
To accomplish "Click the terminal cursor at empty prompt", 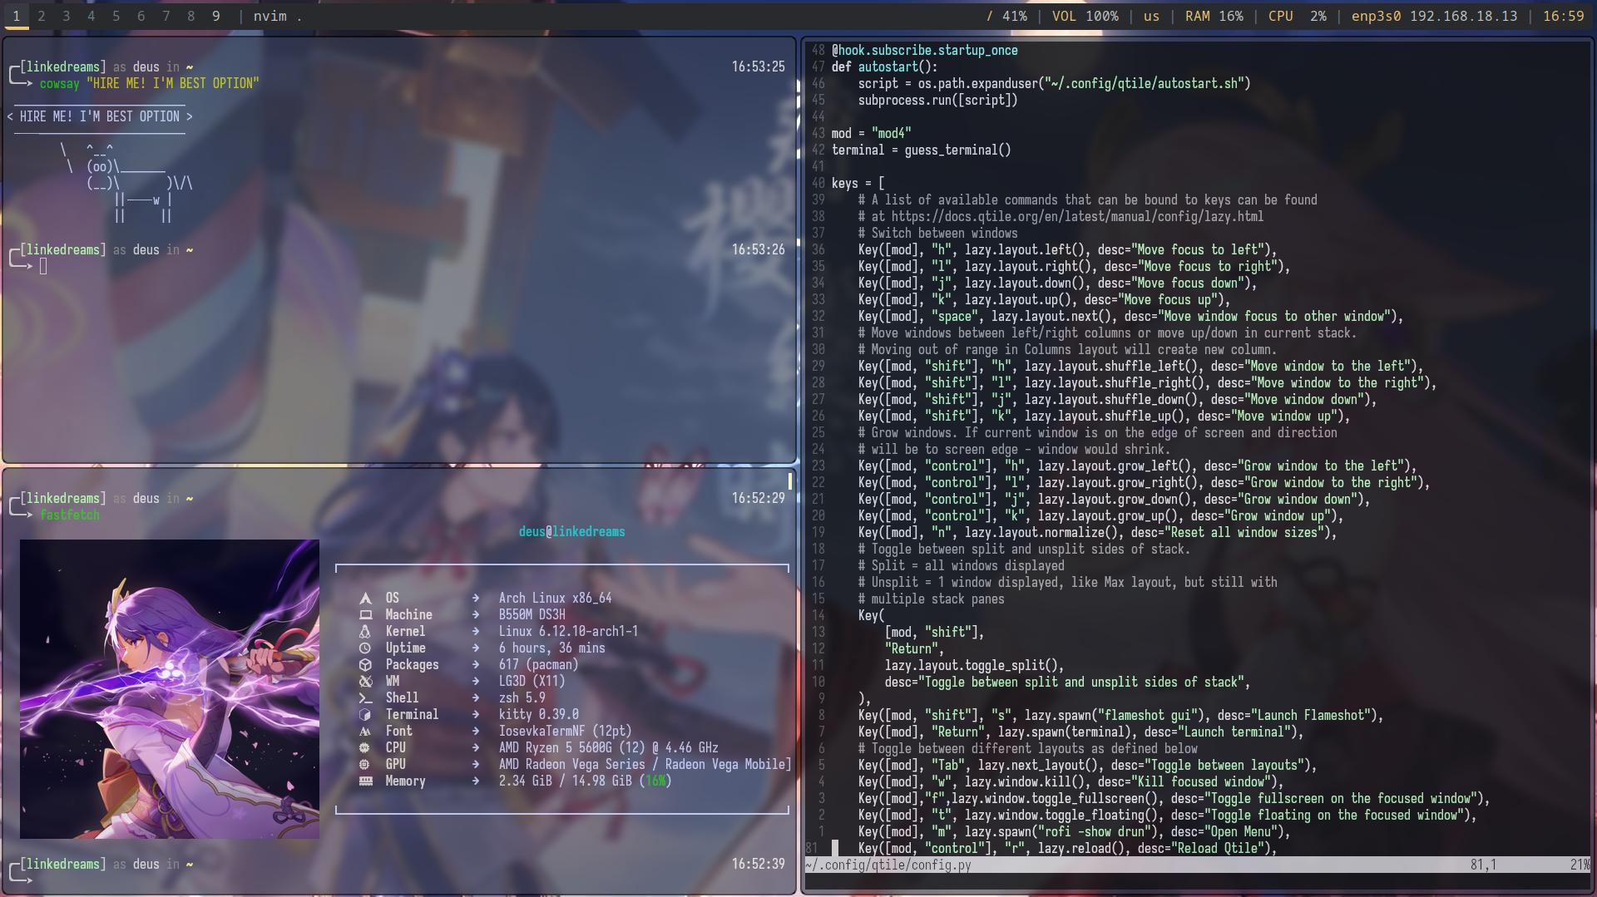I will [43, 266].
